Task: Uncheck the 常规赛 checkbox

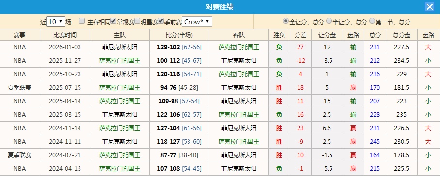Action: (x=113, y=21)
